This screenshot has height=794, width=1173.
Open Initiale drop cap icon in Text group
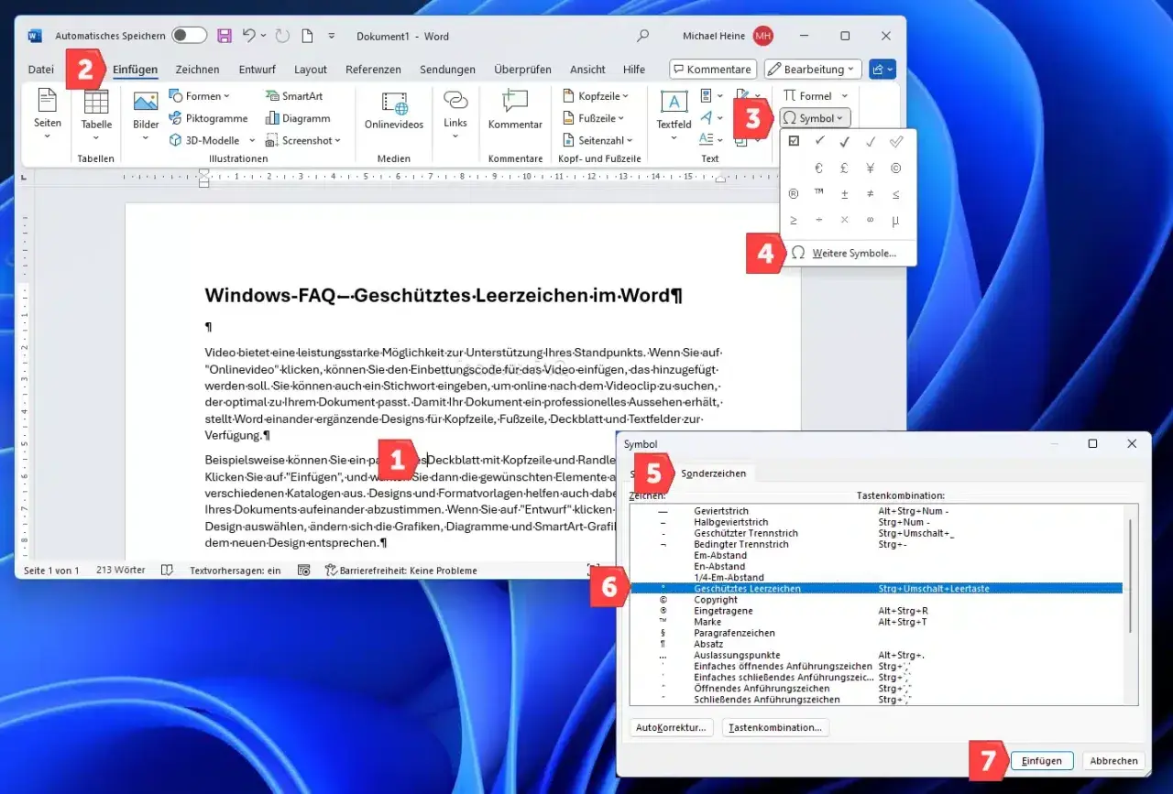point(707,139)
